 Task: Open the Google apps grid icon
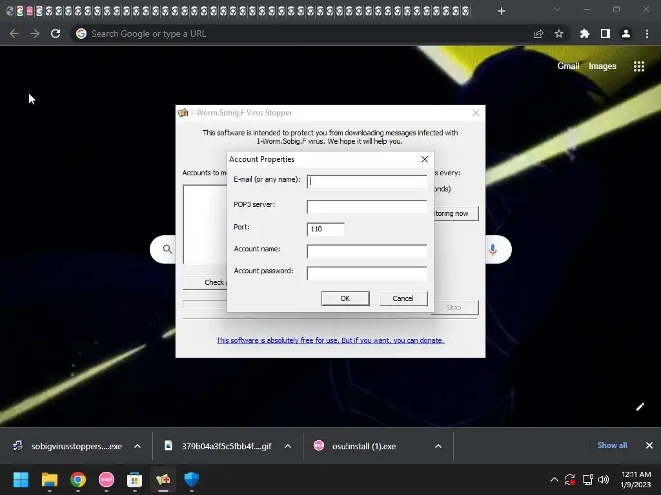click(638, 66)
